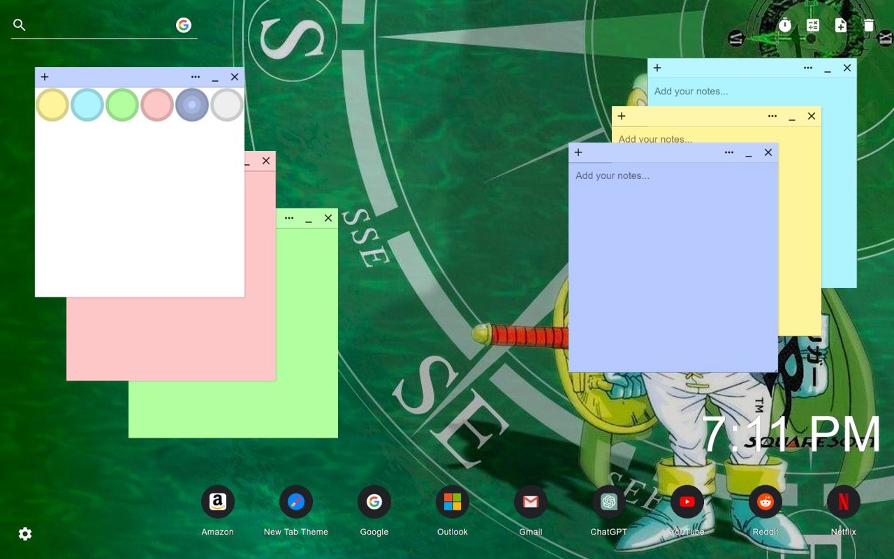The width and height of the screenshot is (894, 559).
Task: Click the plus icon on the purple note
Action: coord(578,152)
